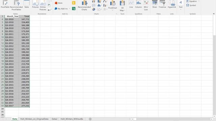Select the Month_Year header cell
This screenshot has width=216, height=121.
(12, 16)
